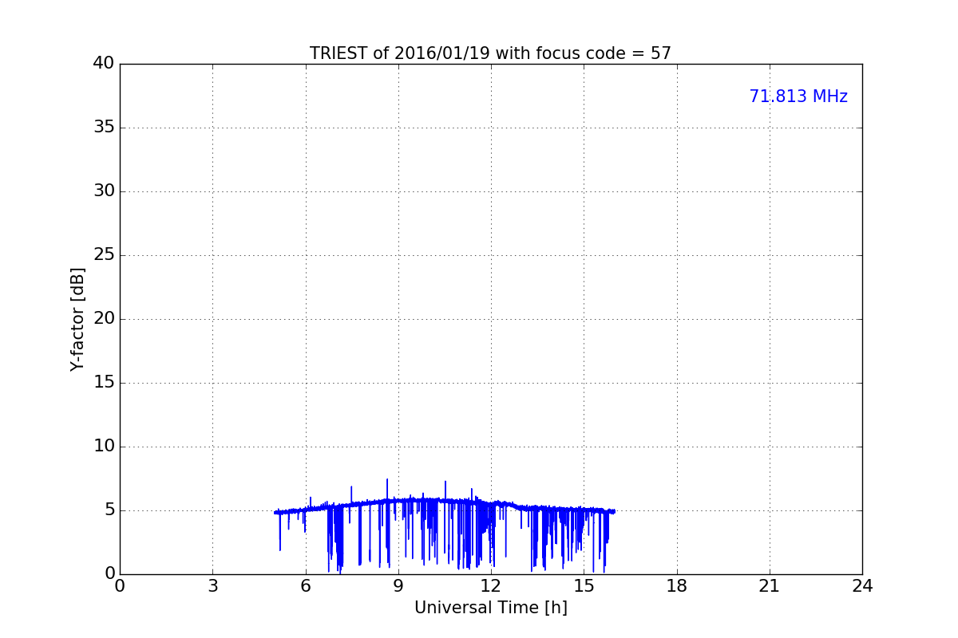Click the y-axis tick label 40
958x638 pixels.
tap(104, 64)
